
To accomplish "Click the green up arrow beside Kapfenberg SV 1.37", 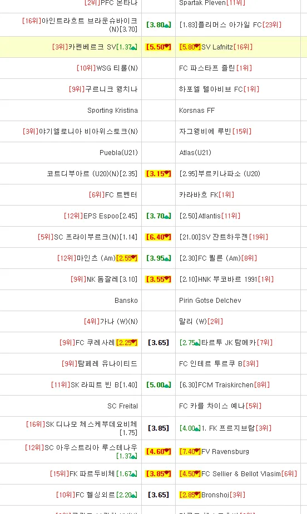I will pyautogui.click(x=133, y=47).
